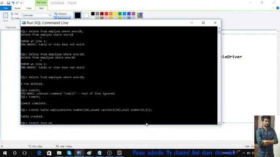The width and height of the screenshot is (280, 157).
Task: Show hidden system tray icons
Action: click(244, 153)
